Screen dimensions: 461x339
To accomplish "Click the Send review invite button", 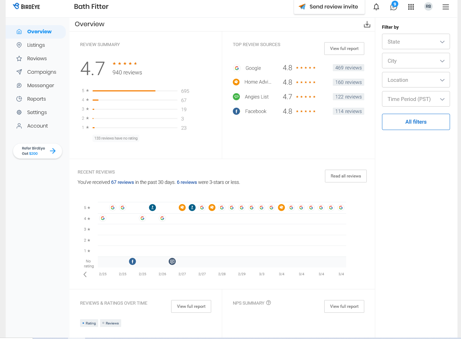I will pyautogui.click(x=329, y=7).
